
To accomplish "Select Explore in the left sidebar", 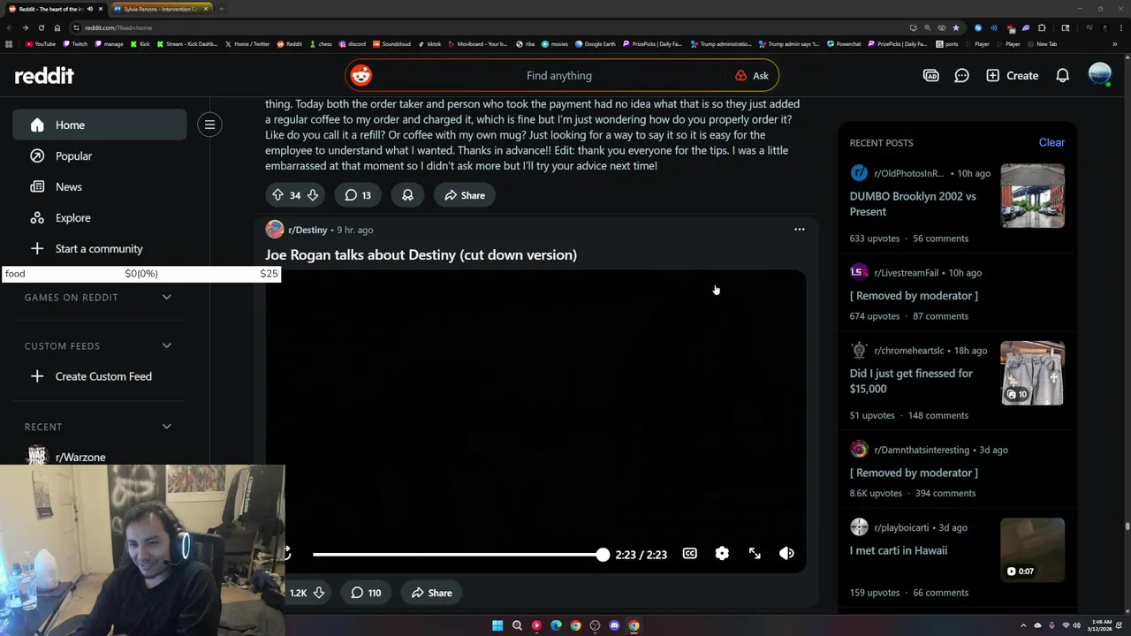I will click(x=99, y=217).
